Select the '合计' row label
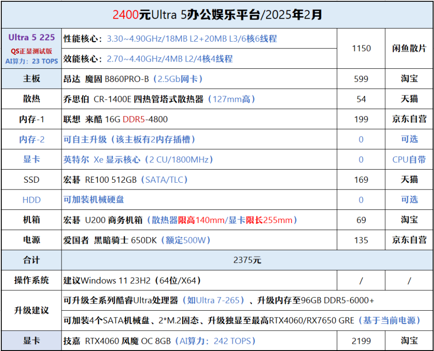Image resolution: width=434 pixels, height=351 pixels. (x=32, y=261)
